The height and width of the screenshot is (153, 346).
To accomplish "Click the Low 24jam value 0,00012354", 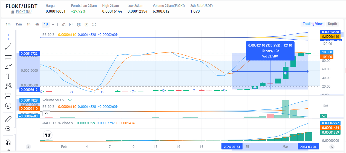I will click(x=137, y=11).
